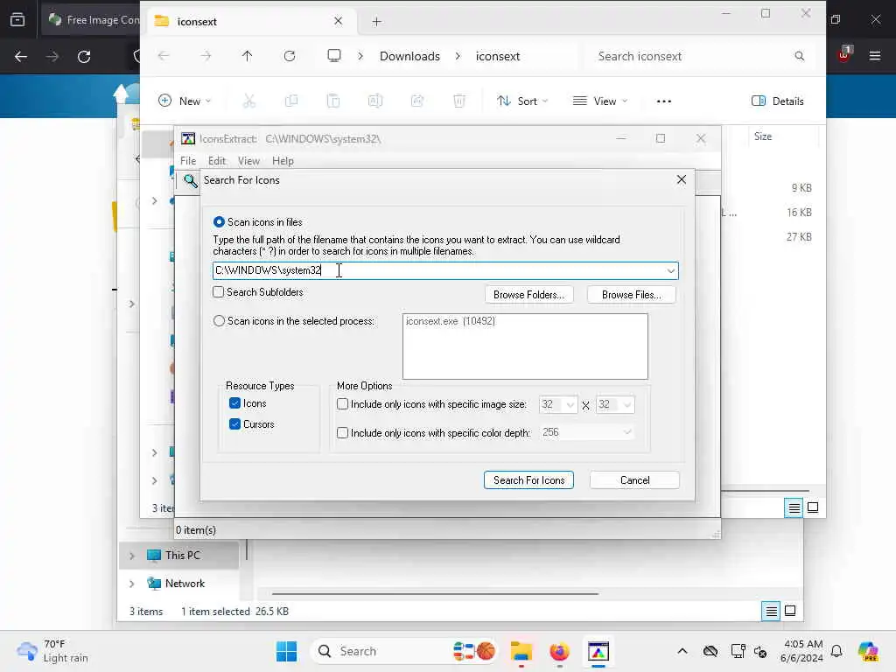Viewport: 896px width, 672px height.
Task: Open See more options in File Explorer
Action: (663, 101)
